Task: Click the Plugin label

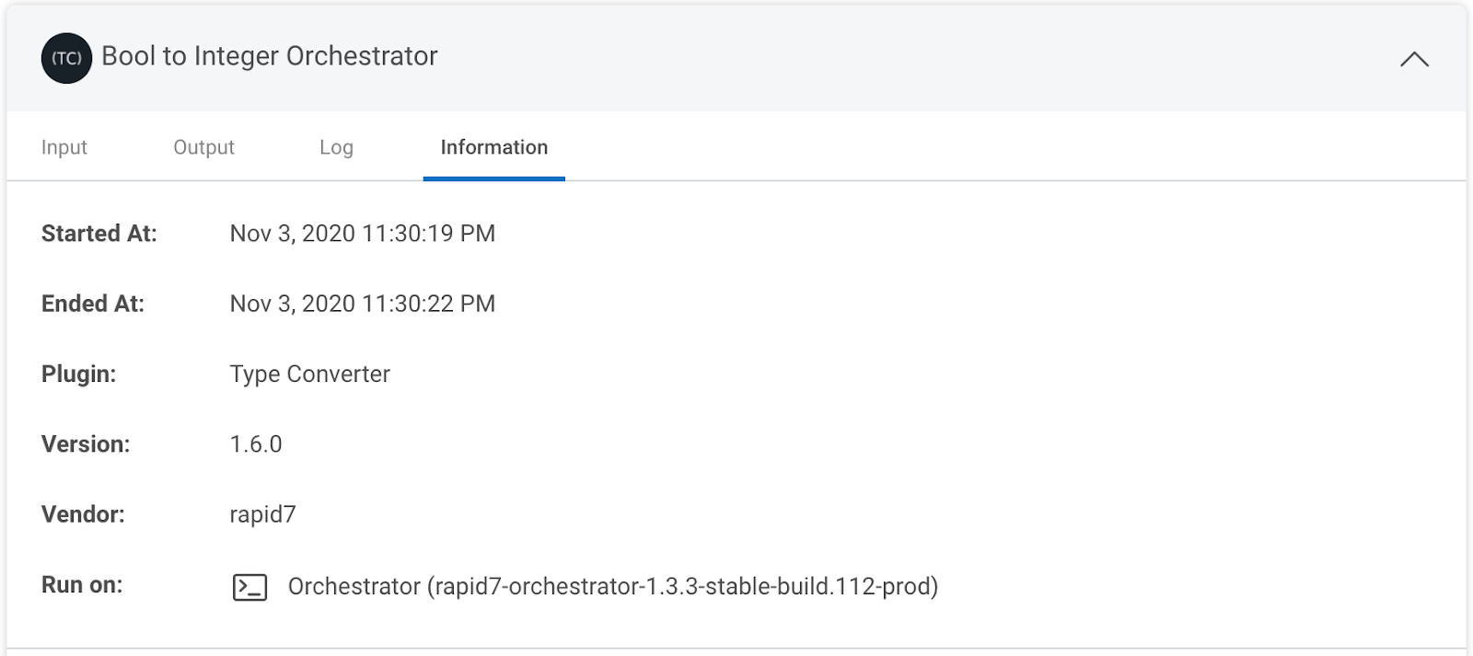Action: pyautogui.click(x=78, y=374)
